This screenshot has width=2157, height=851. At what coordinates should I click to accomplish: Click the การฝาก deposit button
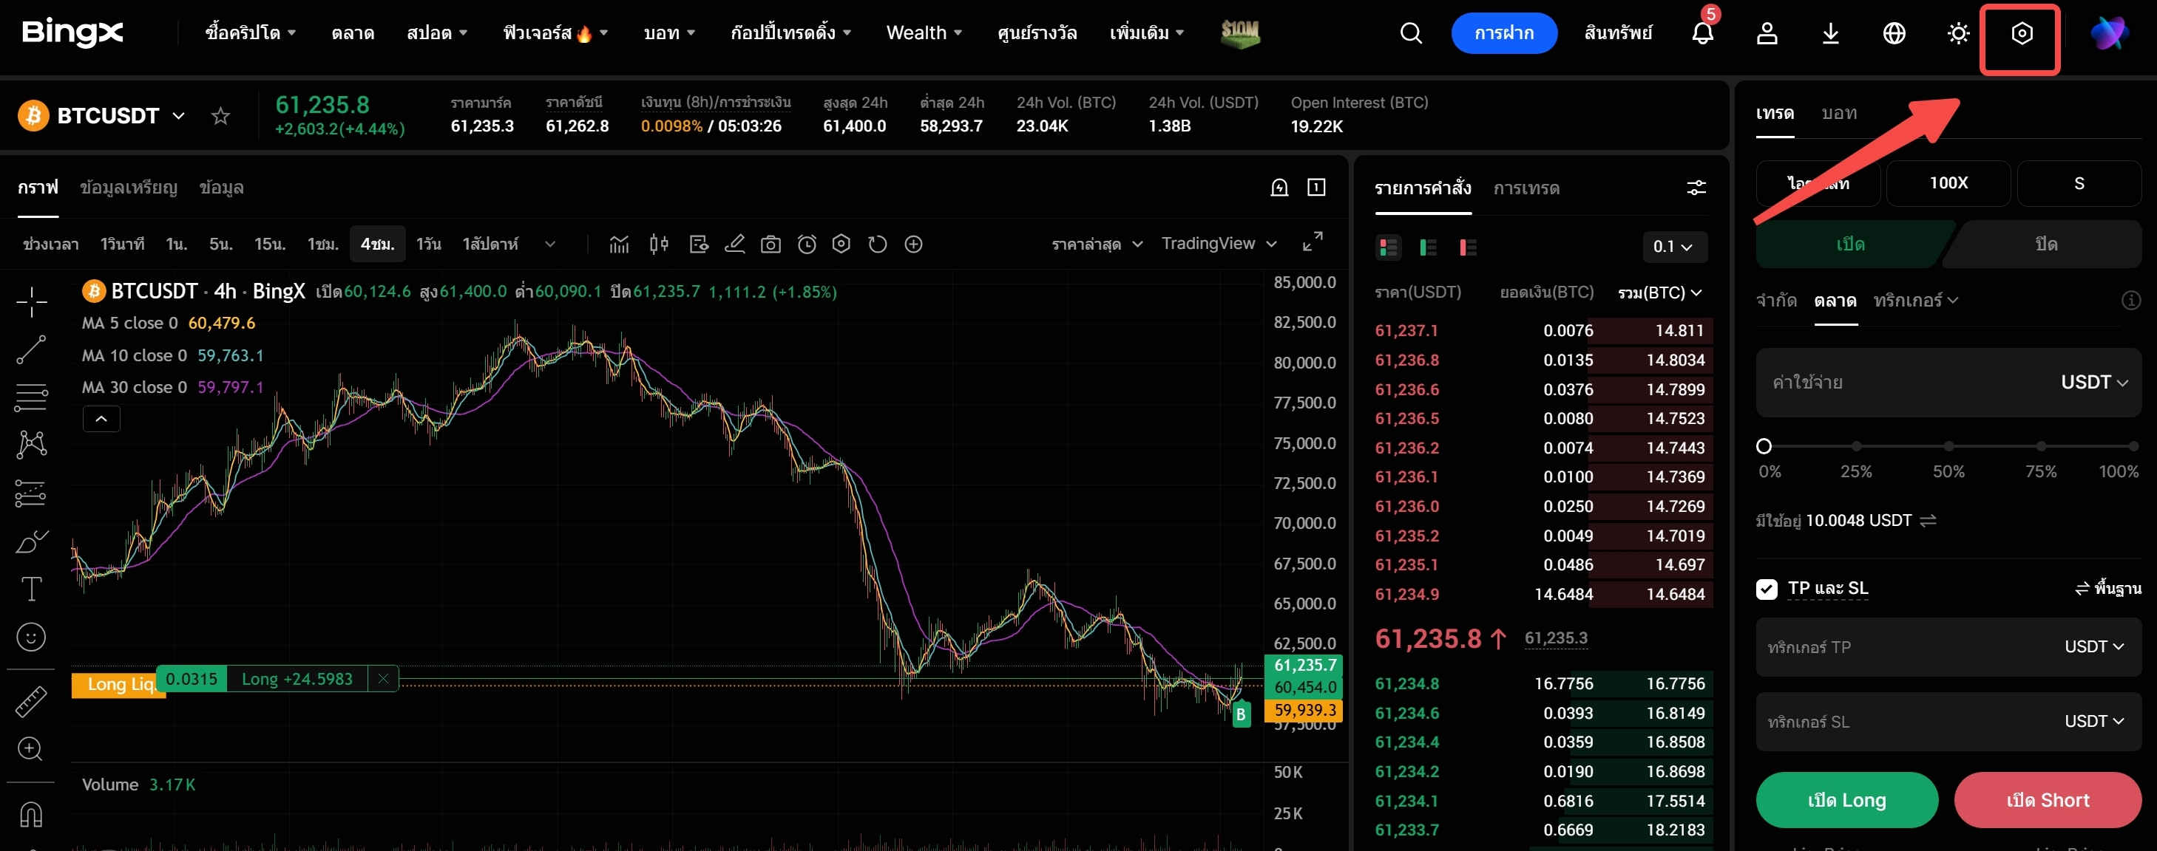(1504, 33)
